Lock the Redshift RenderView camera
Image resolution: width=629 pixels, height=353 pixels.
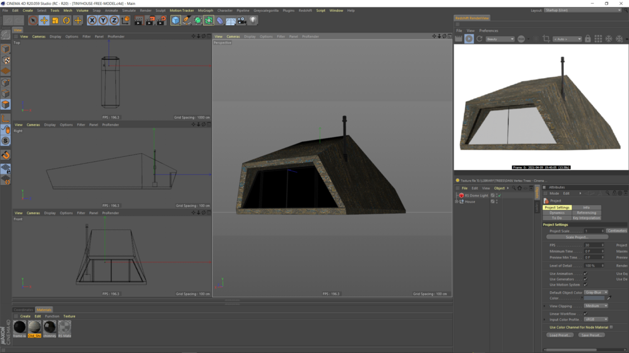click(x=588, y=39)
